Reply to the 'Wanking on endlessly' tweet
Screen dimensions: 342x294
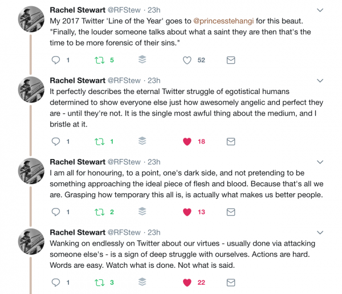tap(56, 282)
